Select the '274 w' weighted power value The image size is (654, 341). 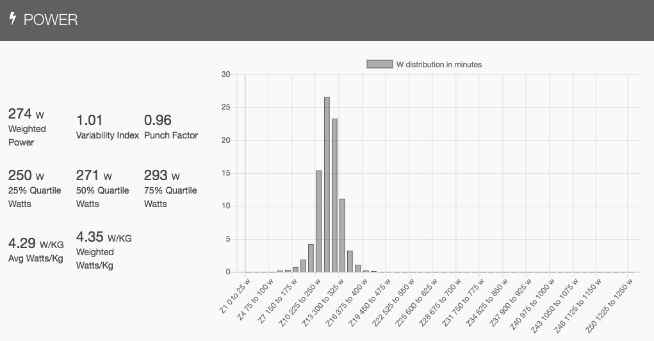[x=26, y=113]
